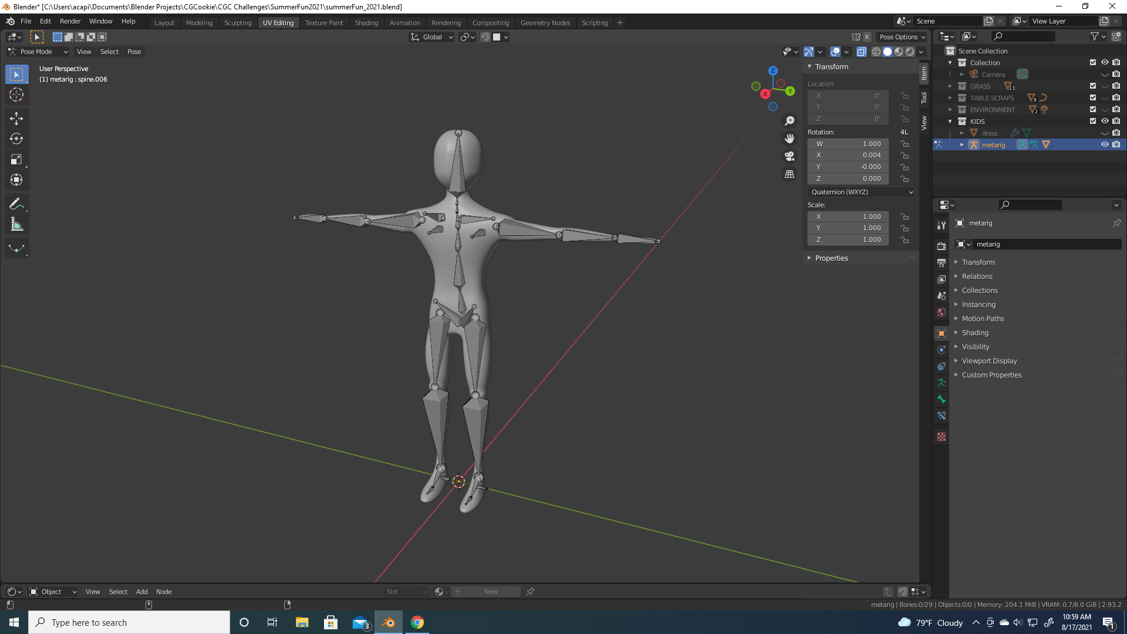The width and height of the screenshot is (1127, 634).
Task: Open Bone properties tab
Action: (x=942, y=399)
